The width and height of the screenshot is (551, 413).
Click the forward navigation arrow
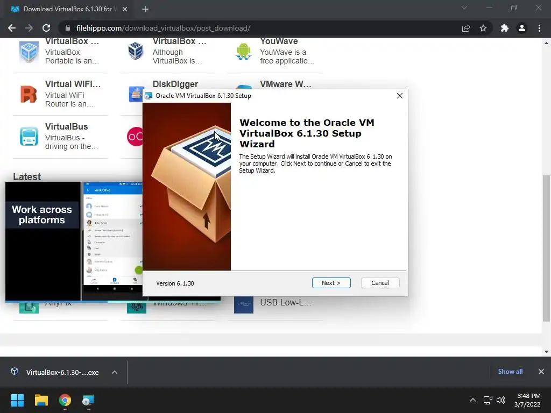tap(29, 28)
